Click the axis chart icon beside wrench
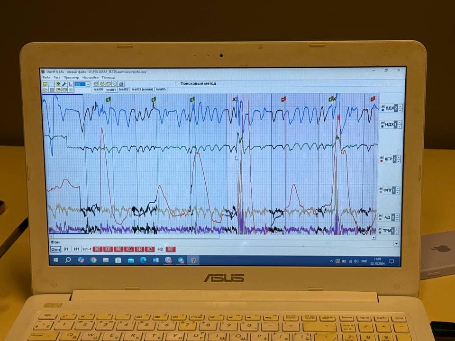This screenshot has width=455, height=341. tap(70, 84)
